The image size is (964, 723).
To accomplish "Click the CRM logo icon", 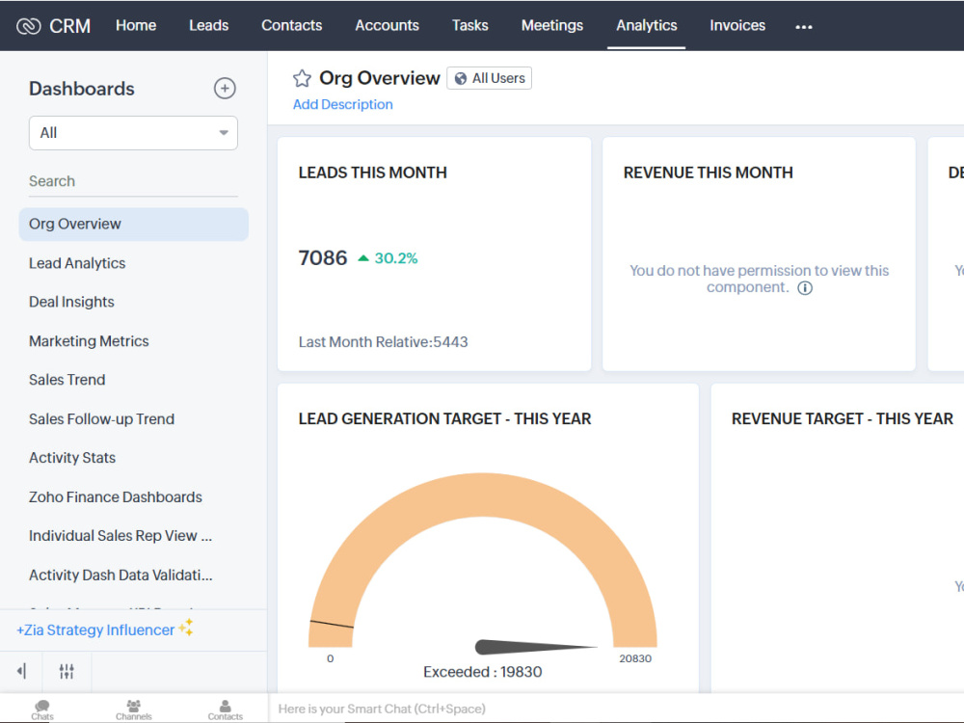I will coord(28,26).
